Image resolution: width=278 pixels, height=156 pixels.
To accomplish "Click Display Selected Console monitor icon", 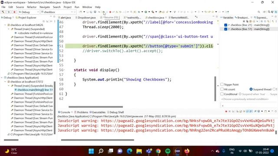I will pos(259,111).
